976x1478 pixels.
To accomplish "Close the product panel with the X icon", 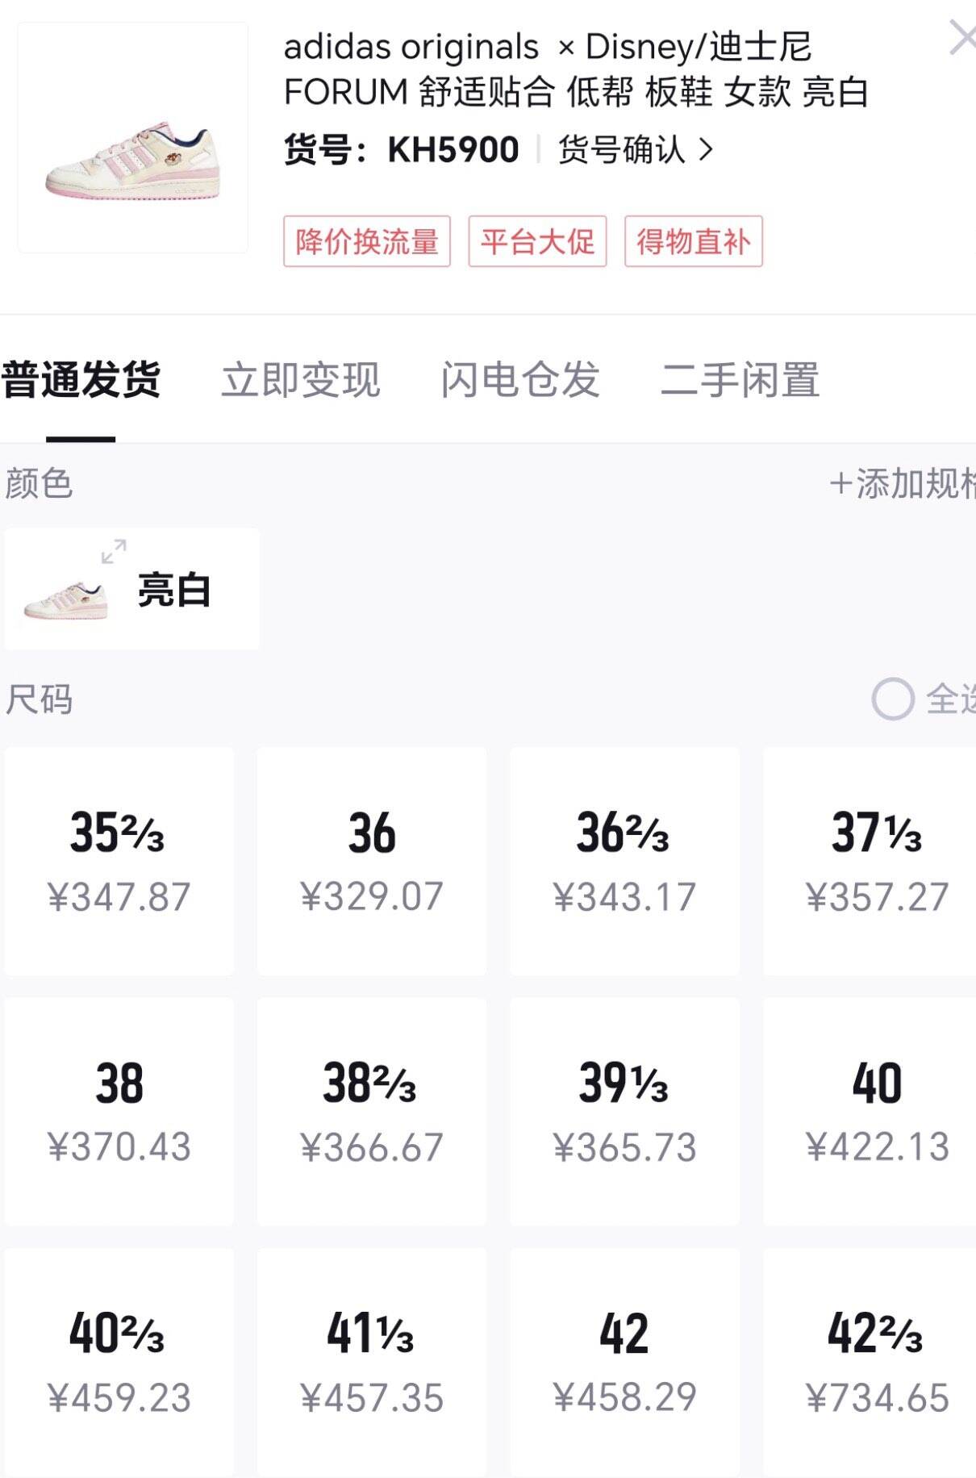I will [x=962, y=38].
